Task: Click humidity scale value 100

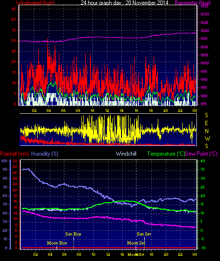Action: click(x=4, y=161)
